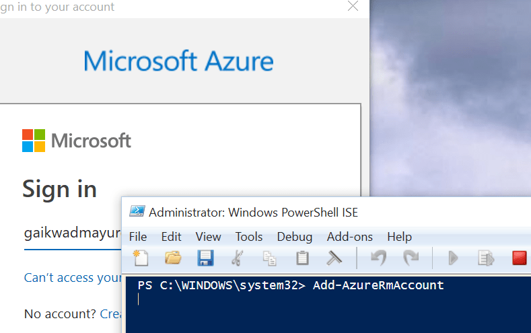Run the script with the play icon
This screenshot has width=531, height=333.
453,258
